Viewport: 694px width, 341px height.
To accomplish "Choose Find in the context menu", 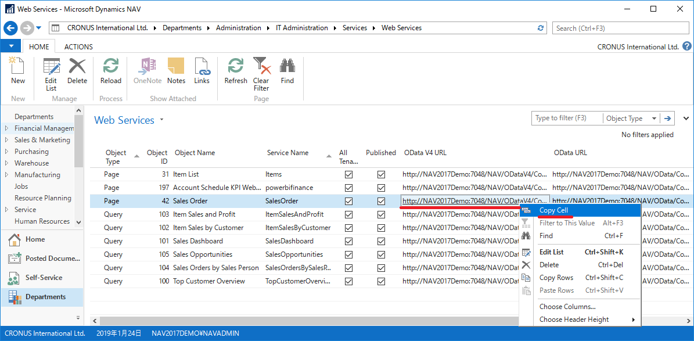I will point(580,236).
